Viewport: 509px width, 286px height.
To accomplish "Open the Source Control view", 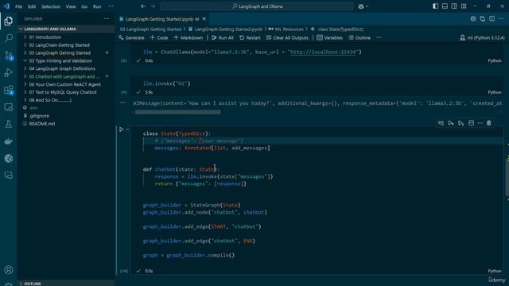I will [x=9, y=56].
